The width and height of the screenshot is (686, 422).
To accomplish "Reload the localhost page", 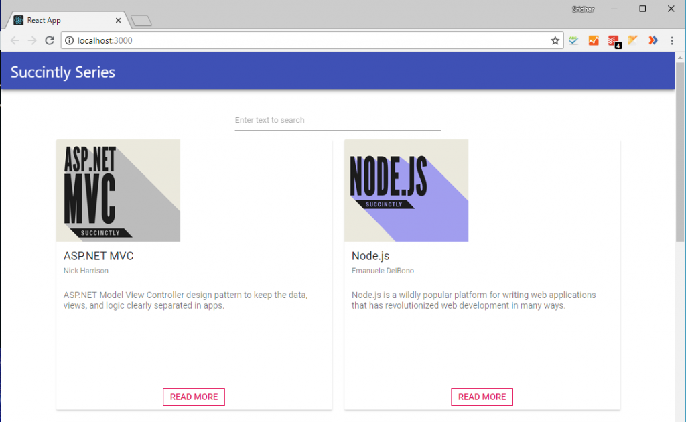I will (50, 41).
